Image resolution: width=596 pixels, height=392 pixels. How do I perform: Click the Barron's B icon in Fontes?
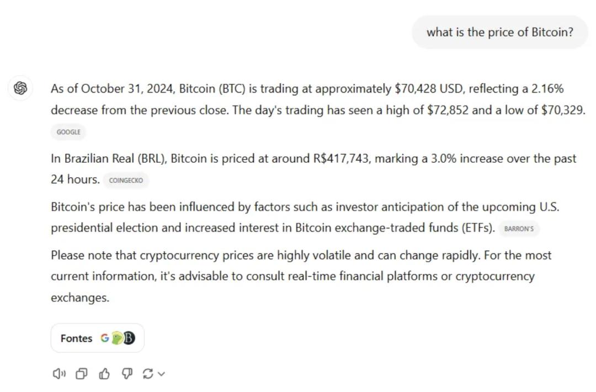coord(129,338)
